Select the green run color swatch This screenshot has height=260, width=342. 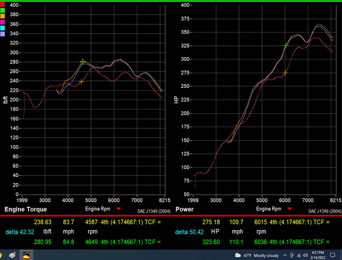[2, 10]
